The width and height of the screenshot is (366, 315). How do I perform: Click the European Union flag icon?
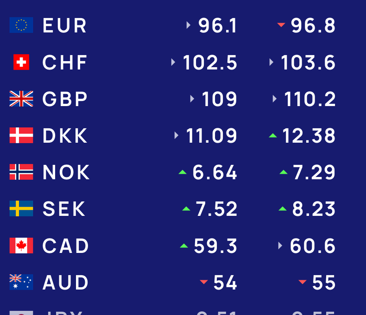21,25
